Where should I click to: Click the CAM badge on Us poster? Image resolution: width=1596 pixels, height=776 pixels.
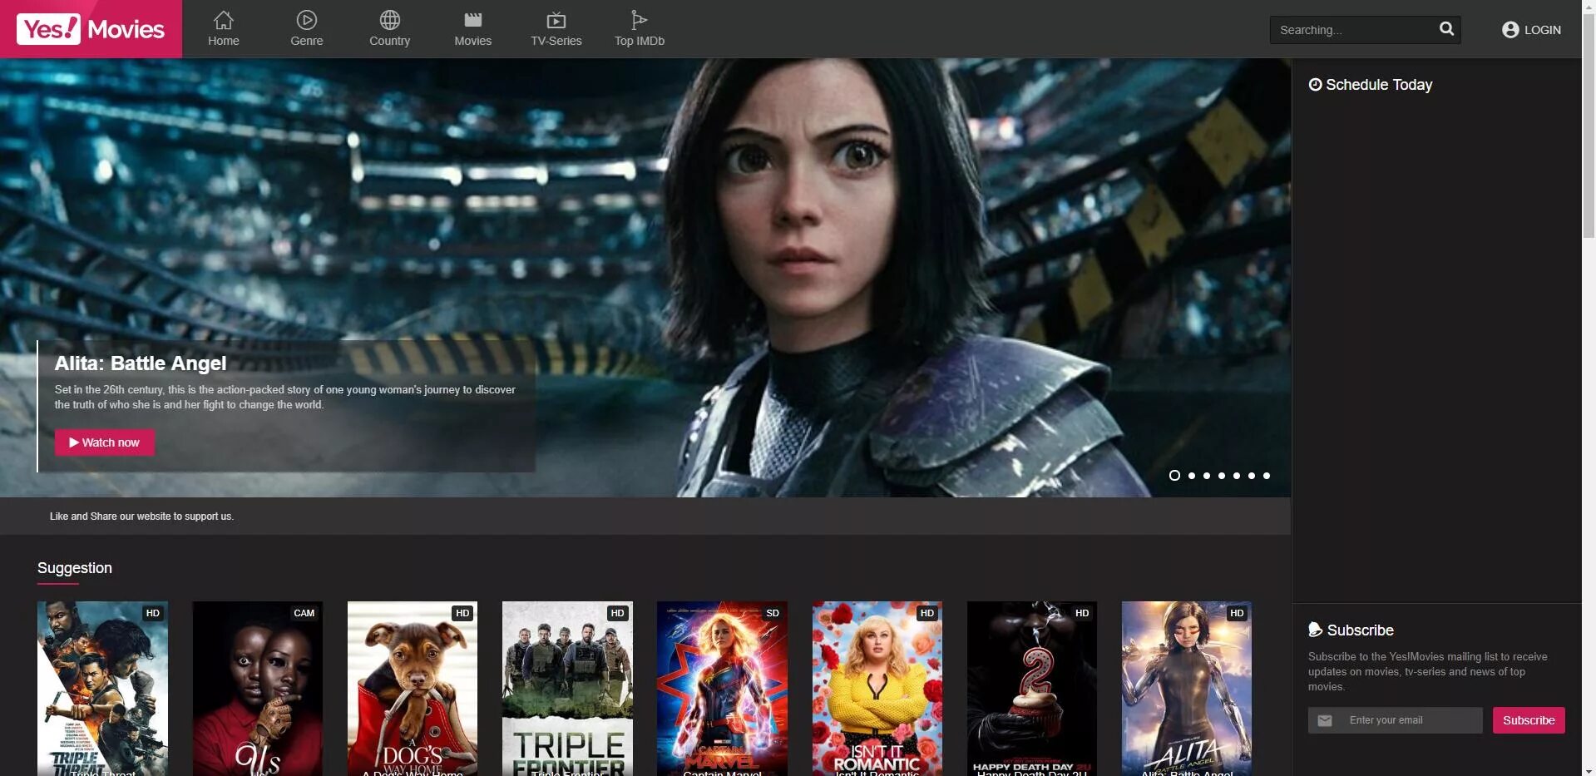(x=304, y=613)
